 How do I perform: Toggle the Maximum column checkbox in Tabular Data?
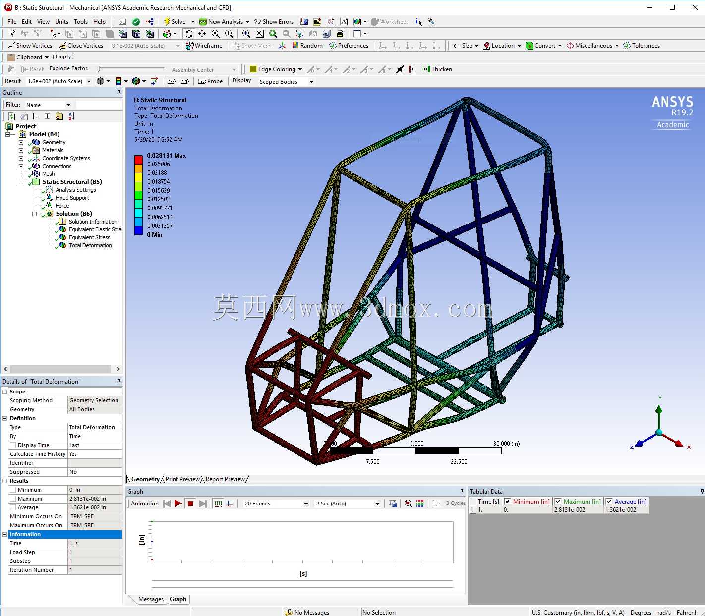[x=558, y=502]
